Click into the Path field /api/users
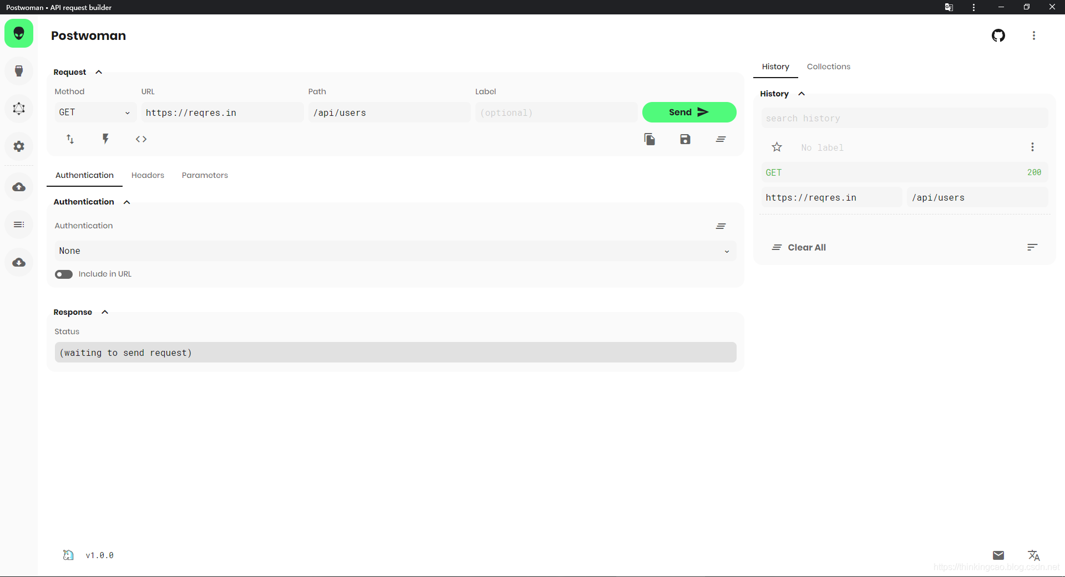1065x577 pixels. point(389,113)
